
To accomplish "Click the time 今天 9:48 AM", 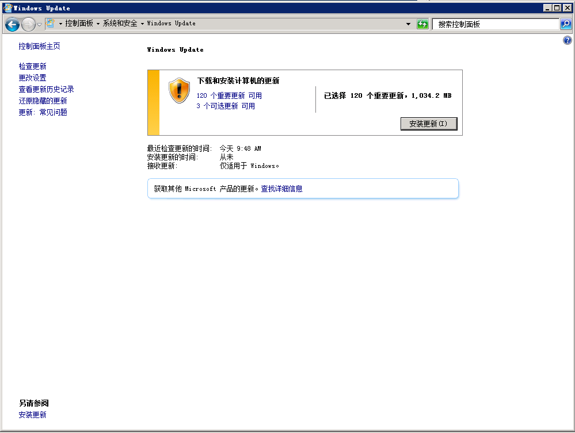I will click(240, 148).
